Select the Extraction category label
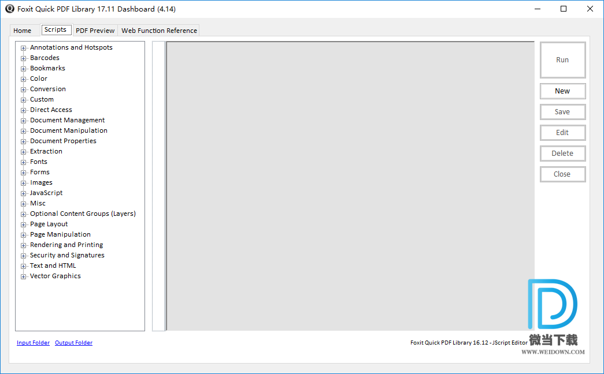The width and height of the screenshot is (604, 374). [46, 151]
